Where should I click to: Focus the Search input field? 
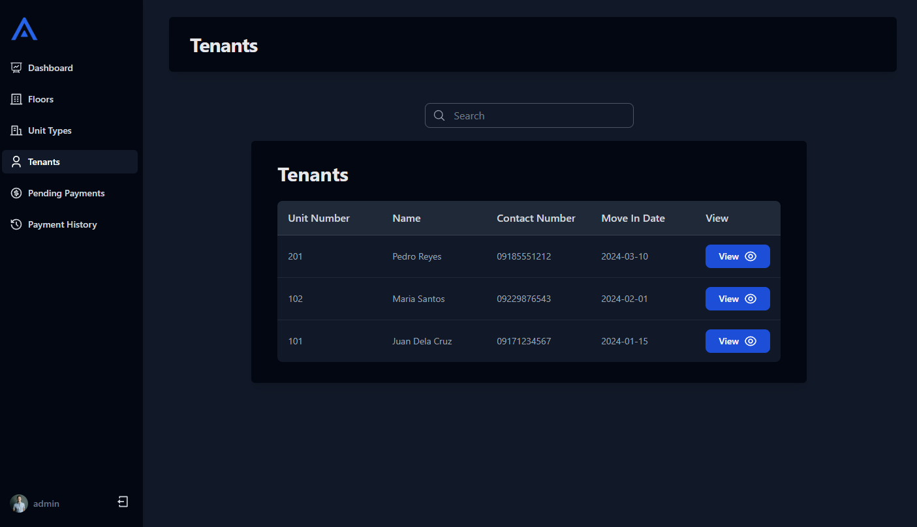(529, 115)
